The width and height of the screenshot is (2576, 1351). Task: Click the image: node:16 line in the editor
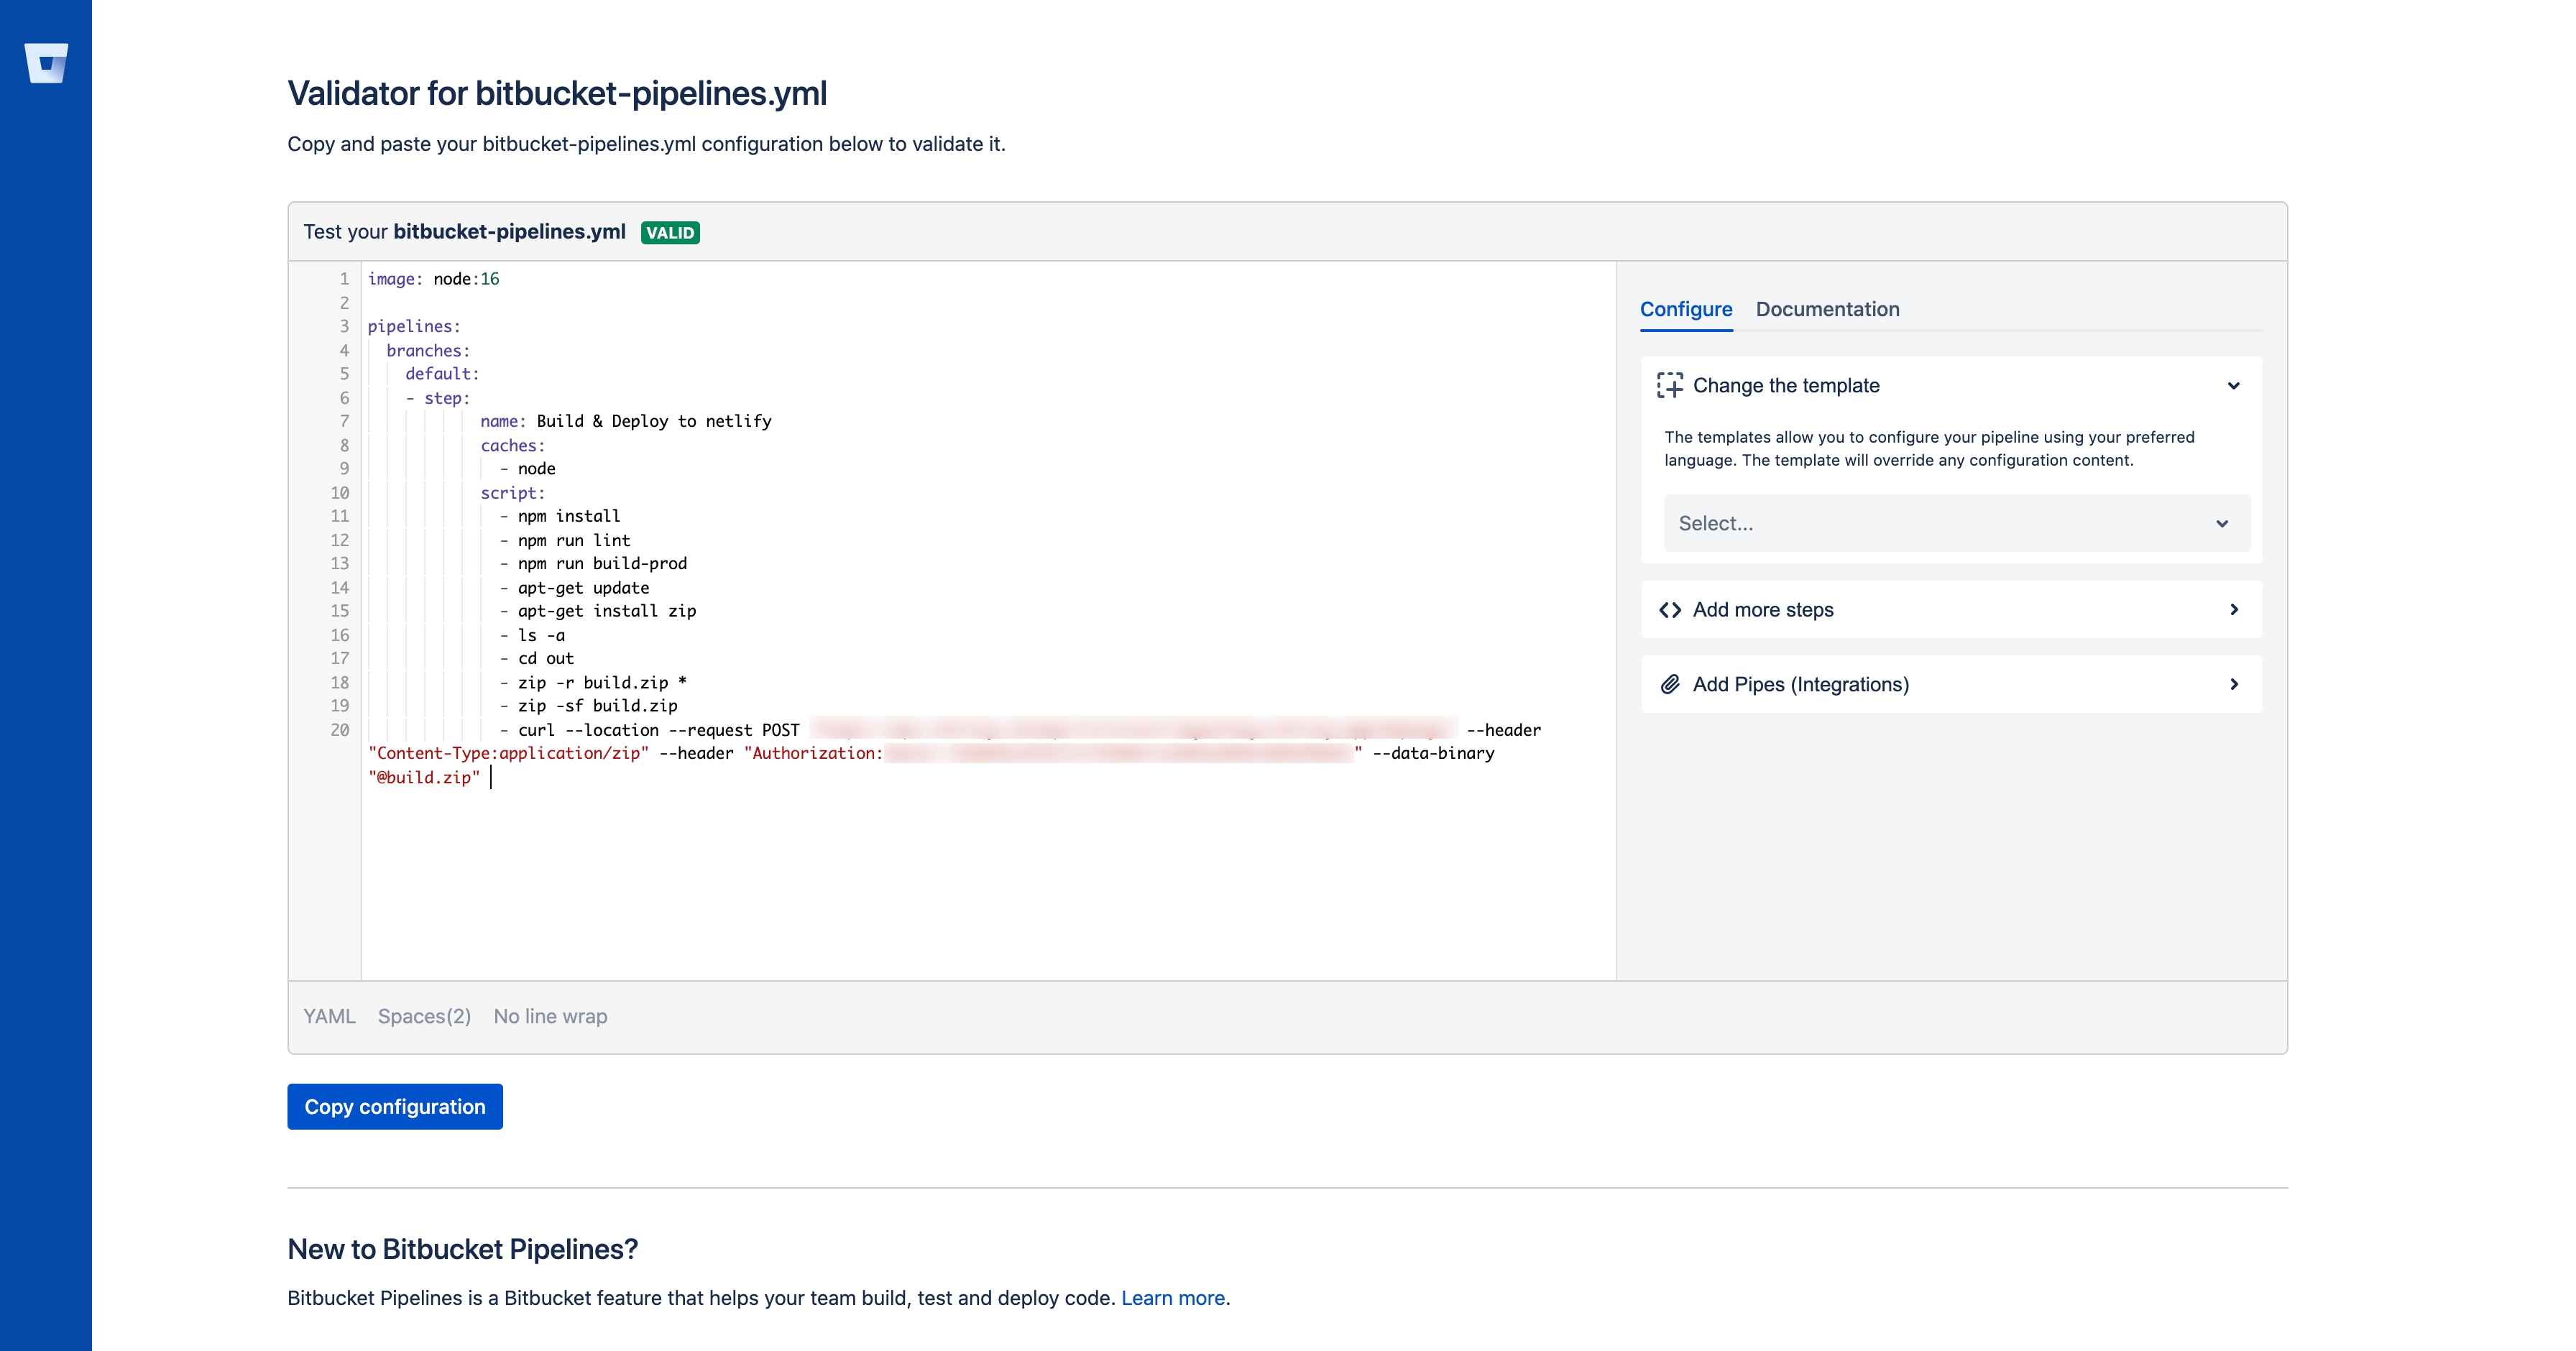(433, 280)
